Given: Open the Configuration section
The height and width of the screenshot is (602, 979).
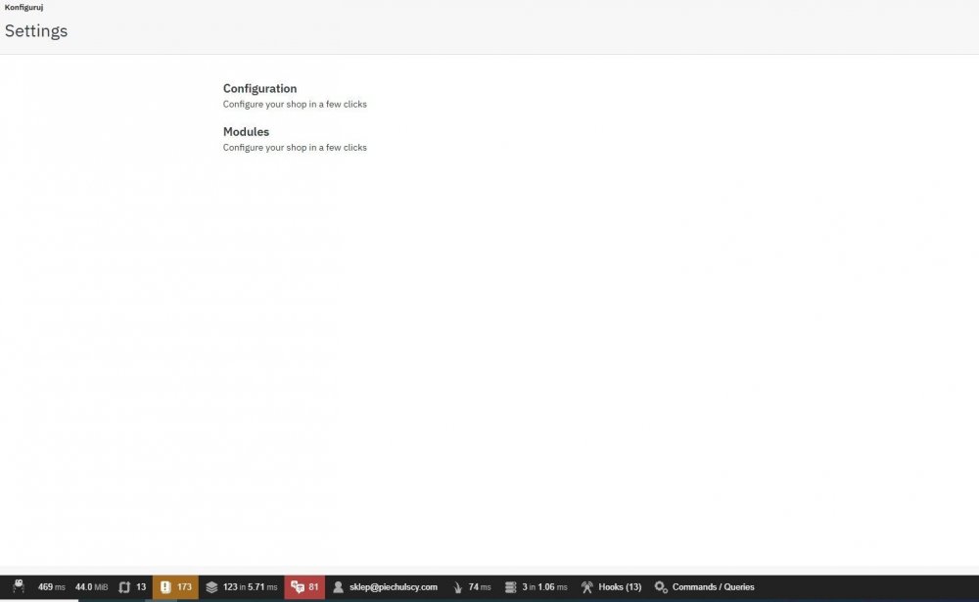Looking at the screenshot, I should click(x=259, y=88).
